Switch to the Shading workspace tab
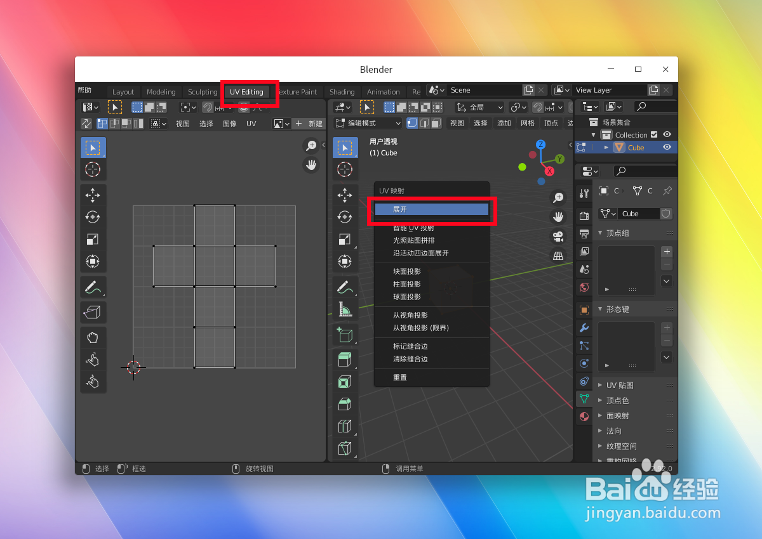 [342, 92]
